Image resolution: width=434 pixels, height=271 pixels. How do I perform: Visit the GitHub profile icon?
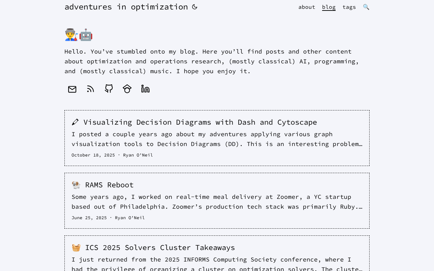coord(109,89)
